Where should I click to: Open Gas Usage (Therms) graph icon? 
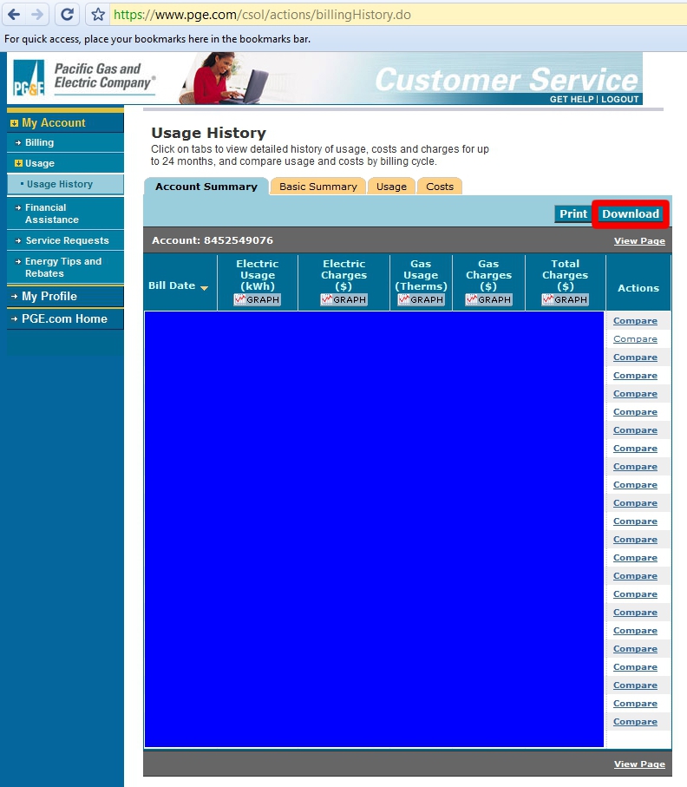[x=421, y=299]
